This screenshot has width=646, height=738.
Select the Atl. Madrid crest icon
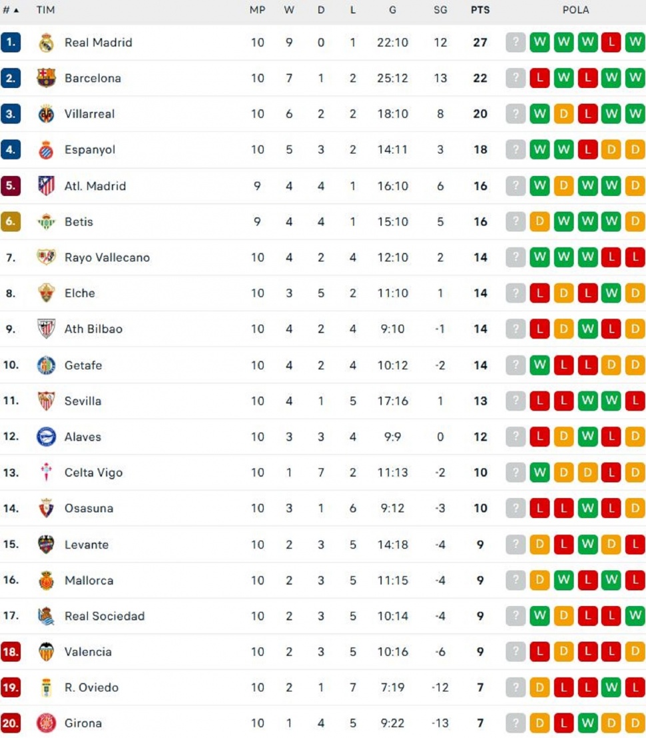pos(46,186)
